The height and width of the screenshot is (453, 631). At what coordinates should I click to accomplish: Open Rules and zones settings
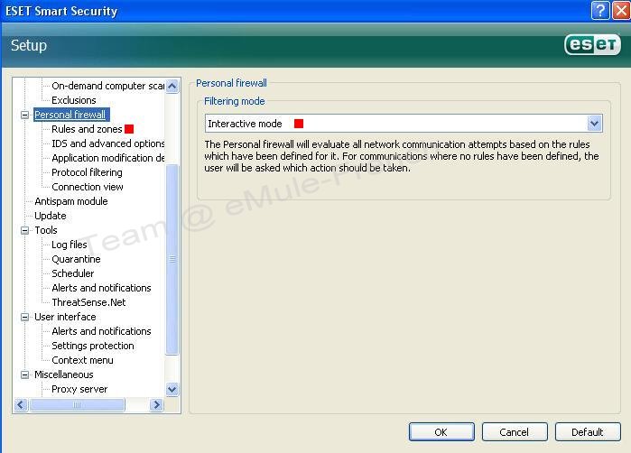tap(87, 129)
